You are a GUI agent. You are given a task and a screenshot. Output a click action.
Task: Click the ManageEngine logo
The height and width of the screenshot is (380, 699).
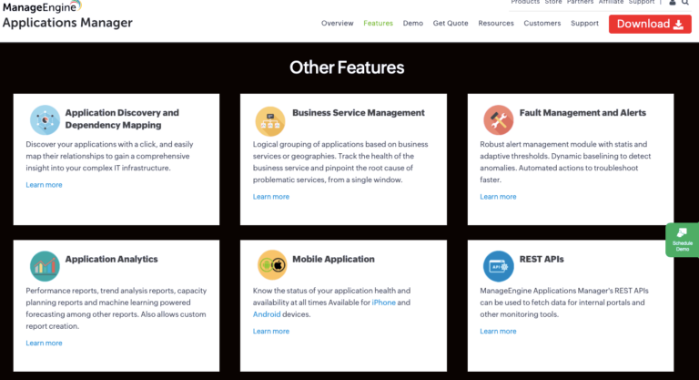click(42, 6)
